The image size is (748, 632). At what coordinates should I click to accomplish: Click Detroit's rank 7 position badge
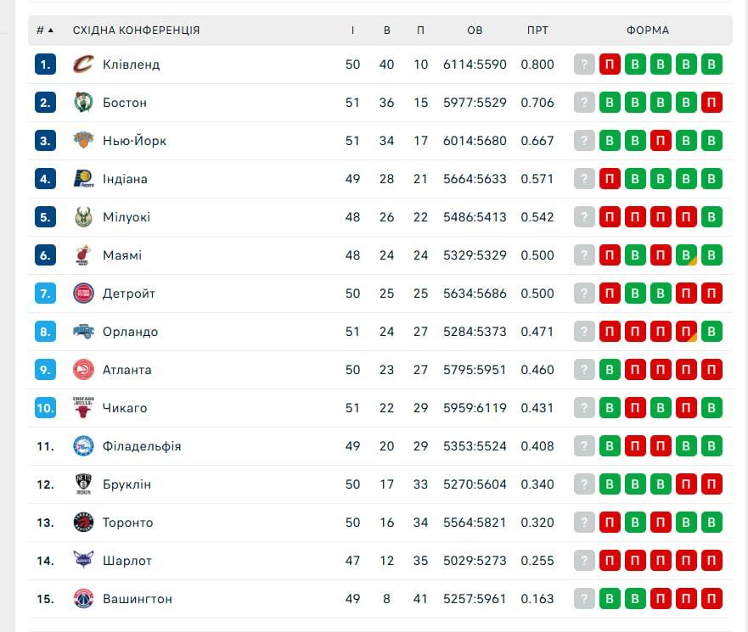point(45,294)
